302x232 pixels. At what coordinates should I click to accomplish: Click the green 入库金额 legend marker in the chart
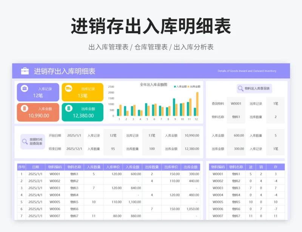175,87
